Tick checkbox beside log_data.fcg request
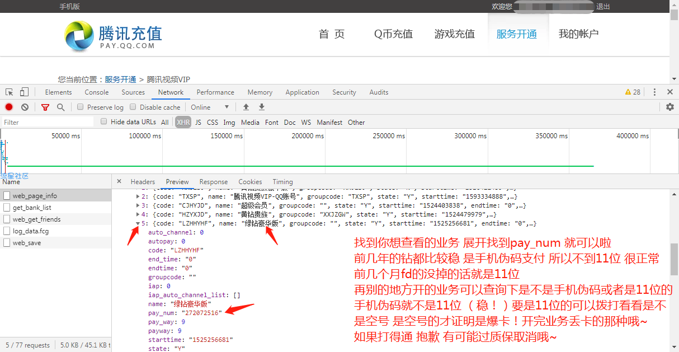Viewport: 679px width, 352px height. pyautogui.click(x=7, y=231)
